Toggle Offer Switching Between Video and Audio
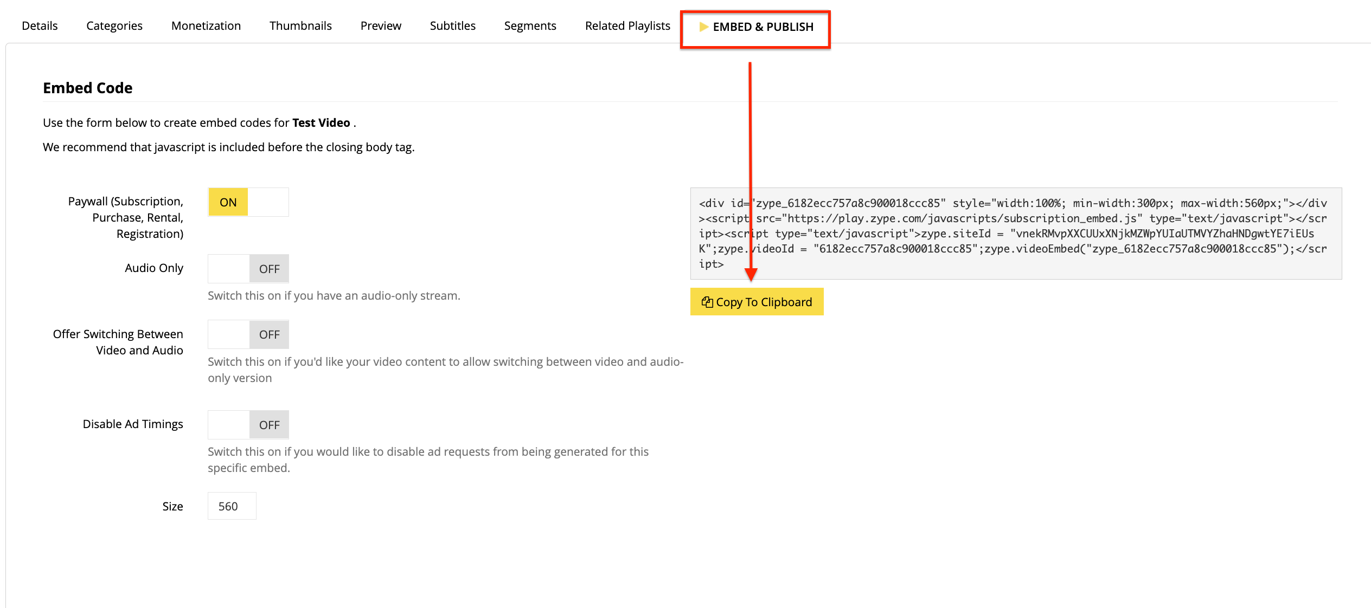1371x608 pixels. click(x=248, y=334)
